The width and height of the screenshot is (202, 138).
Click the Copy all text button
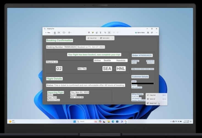pos(92,38)
